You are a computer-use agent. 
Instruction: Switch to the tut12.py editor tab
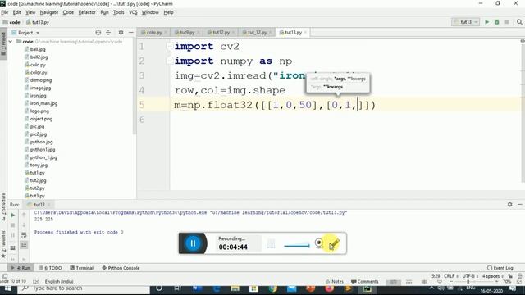pyautogui.click(x=221, y=33)
